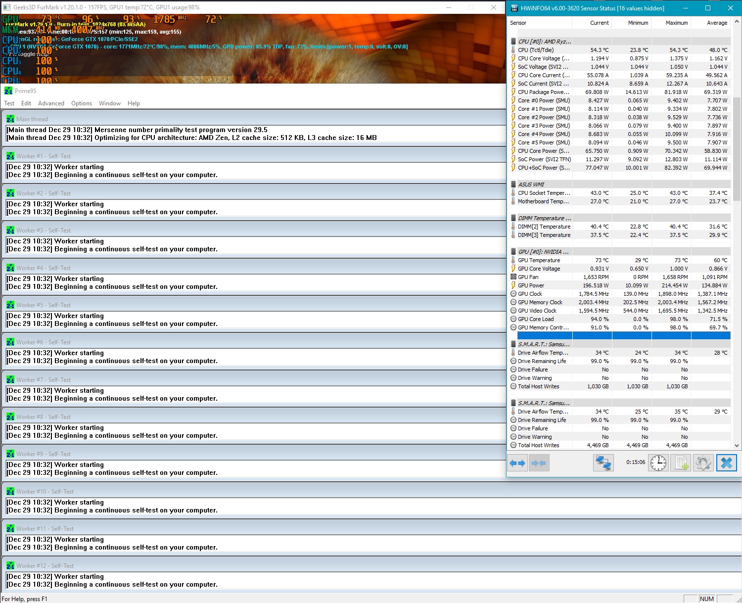Open HWiNFO sensor settings gear
Image resolution: width=742 pixels, height=603 pixels.
click(703, 463)
